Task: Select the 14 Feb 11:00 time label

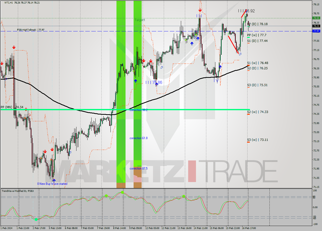Action: [201, 228]
